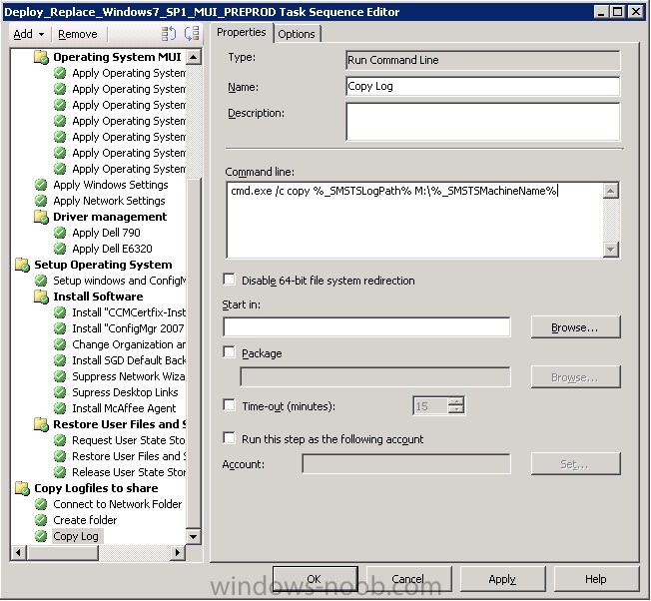Click into the Command line text area
The height and width of the screenshot is (601, 651).
click(415, 220)
